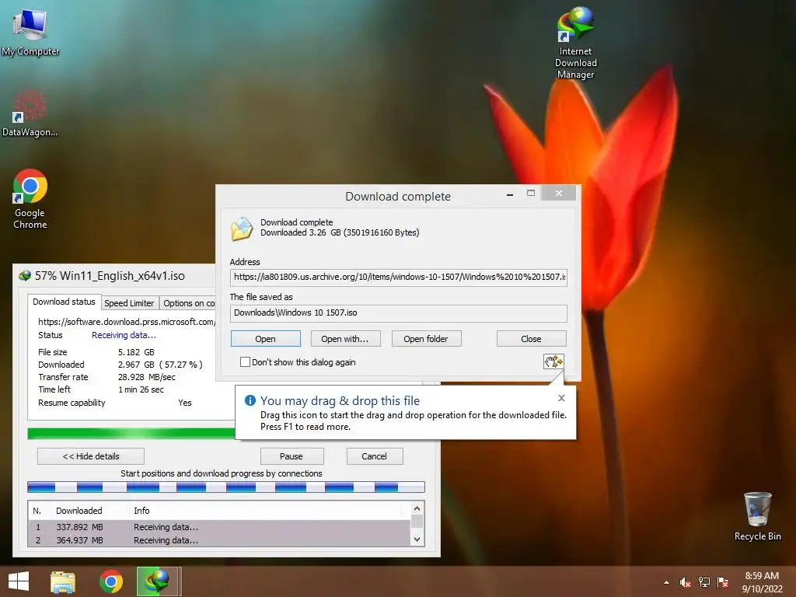
Task: Switch to the Speed Limiter tab
Action: pos(129,303)
